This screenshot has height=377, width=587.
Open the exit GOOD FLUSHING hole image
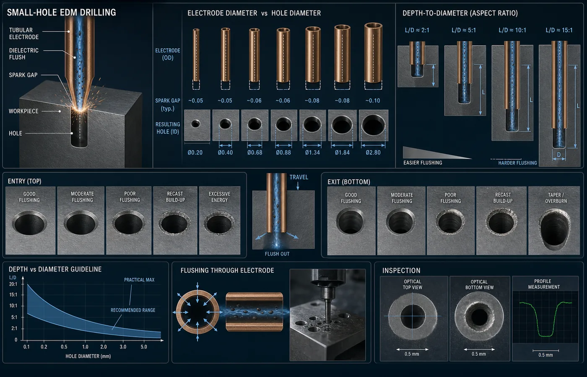click(x=351, y=221)
